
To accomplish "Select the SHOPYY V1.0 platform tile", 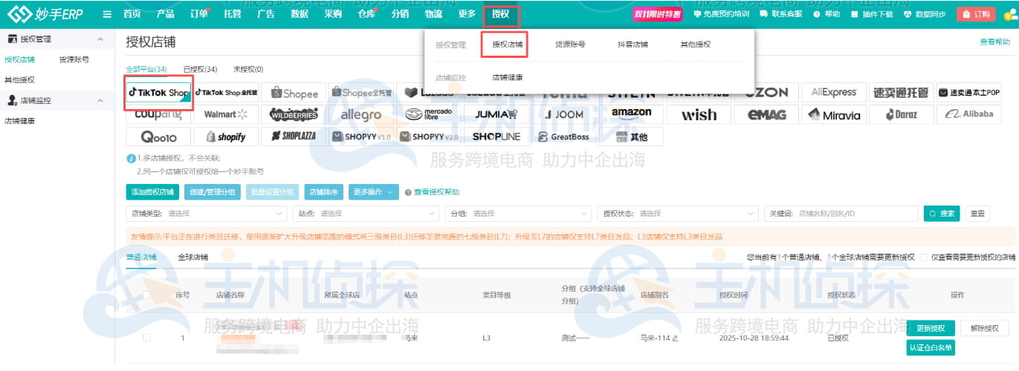I will pos(362,137).
